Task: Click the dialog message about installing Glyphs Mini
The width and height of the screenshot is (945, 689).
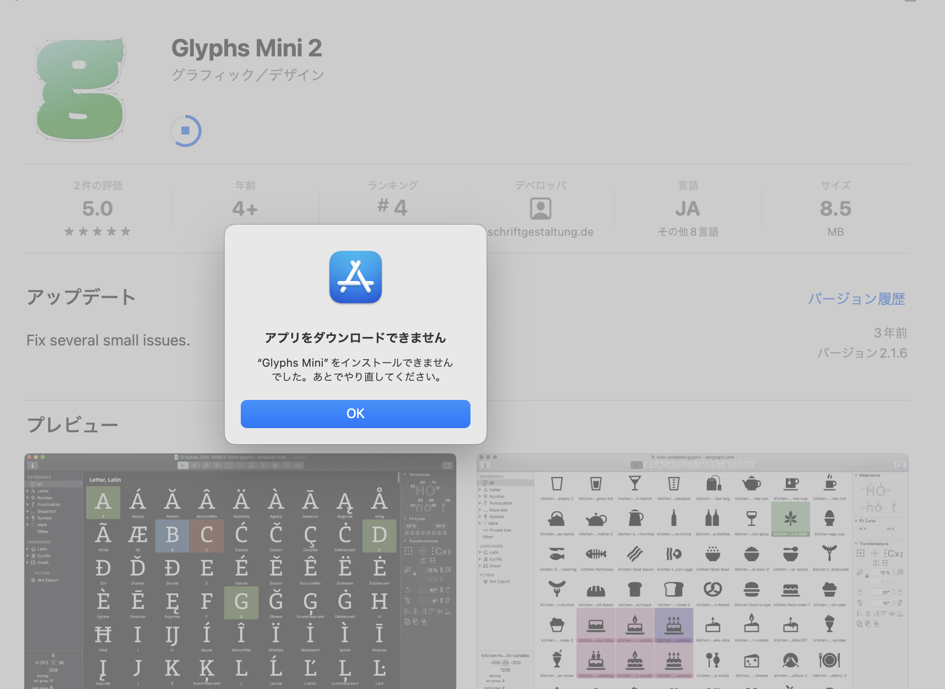Action: click(356, 370)
